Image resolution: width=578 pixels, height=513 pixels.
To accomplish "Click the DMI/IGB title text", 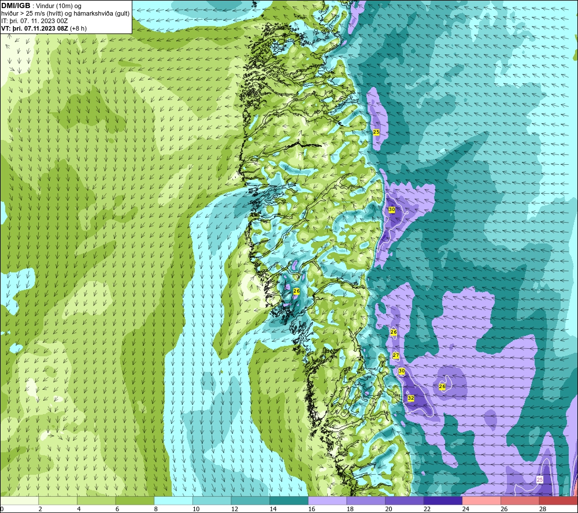I will 16,6.
